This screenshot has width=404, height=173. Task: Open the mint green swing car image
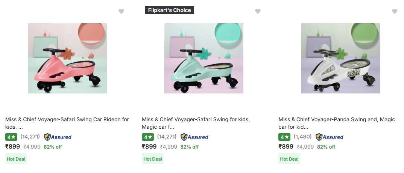(x=204, y=58)
